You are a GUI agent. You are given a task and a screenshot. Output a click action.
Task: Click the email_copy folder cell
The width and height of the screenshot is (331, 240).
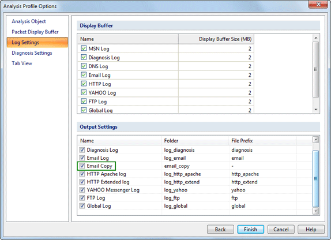click(x=177, y=166)
